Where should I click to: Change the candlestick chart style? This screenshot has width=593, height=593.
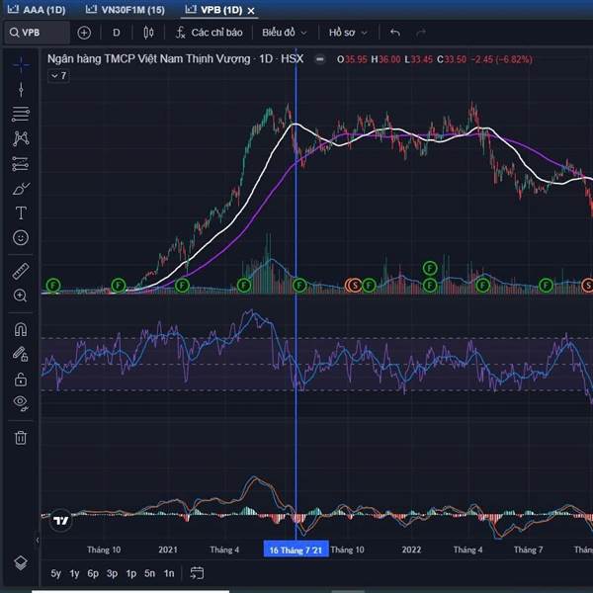(148, 33)
